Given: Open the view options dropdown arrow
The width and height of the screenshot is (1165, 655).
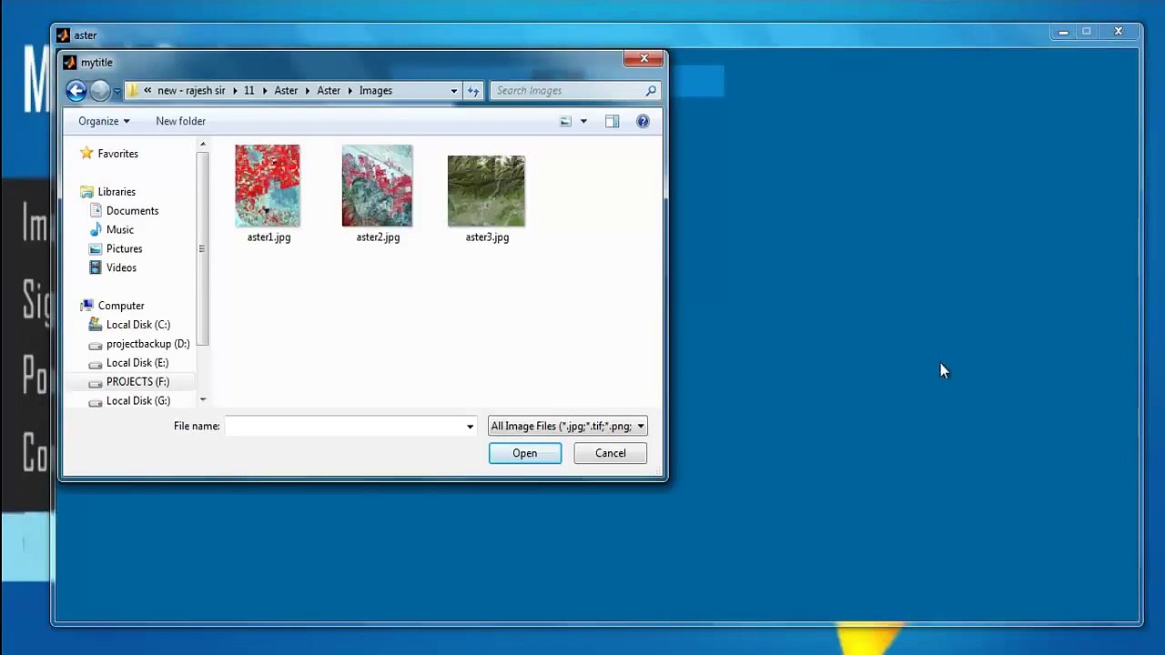Looking at the screenshot, I should pyautogui.click(x=583, y=121).
